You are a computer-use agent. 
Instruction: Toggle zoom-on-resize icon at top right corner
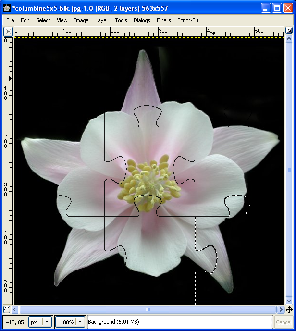[289, 30]
